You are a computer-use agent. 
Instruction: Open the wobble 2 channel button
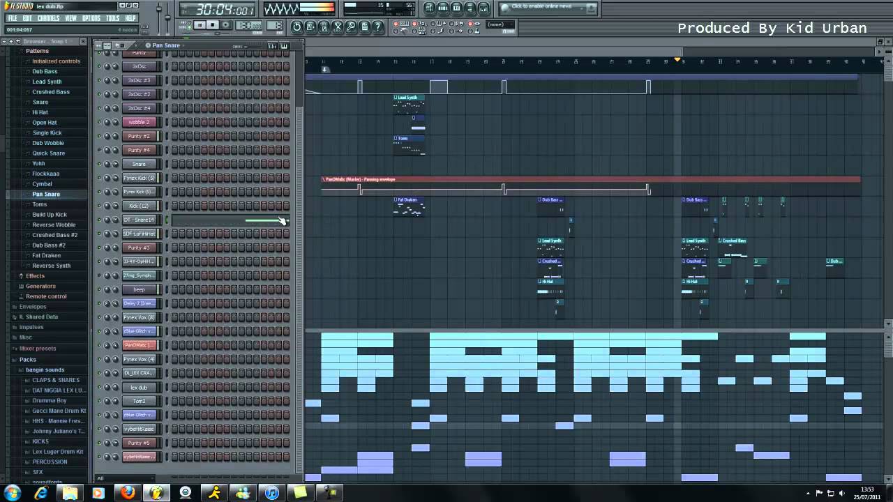click(x=139, y=122)
